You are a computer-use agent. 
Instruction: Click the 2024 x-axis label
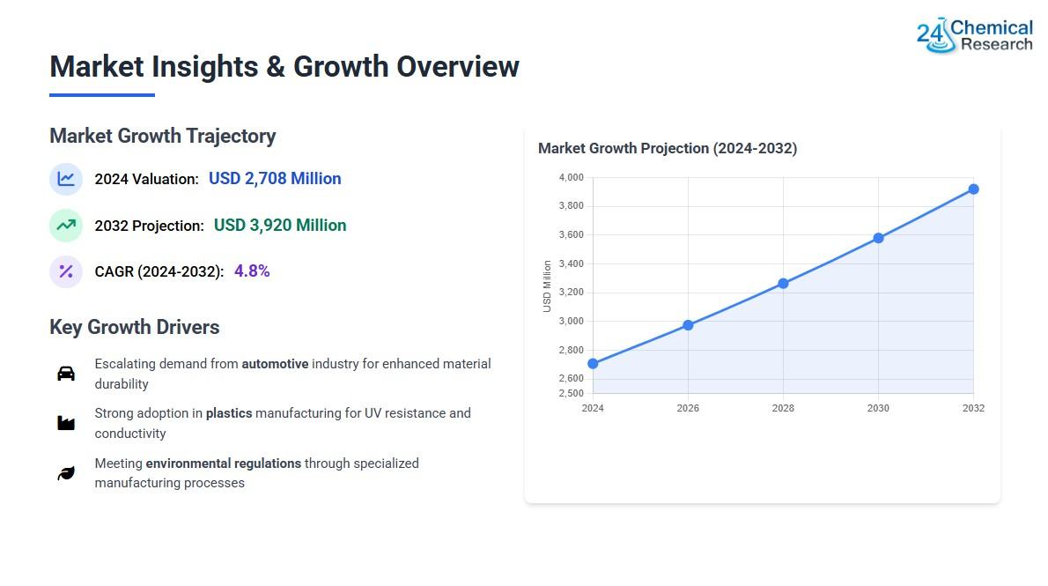pyautogui.click(x=593, y=408)
